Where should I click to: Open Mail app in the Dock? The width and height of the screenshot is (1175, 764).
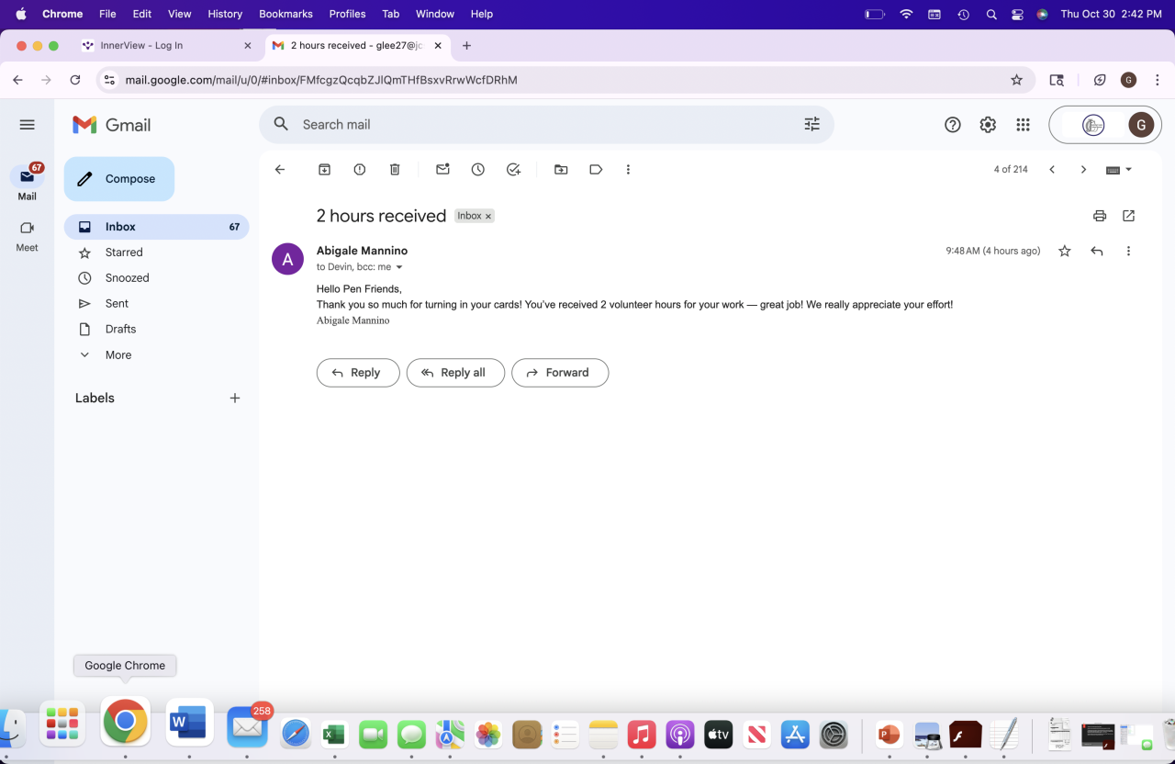tap(247, 727)
